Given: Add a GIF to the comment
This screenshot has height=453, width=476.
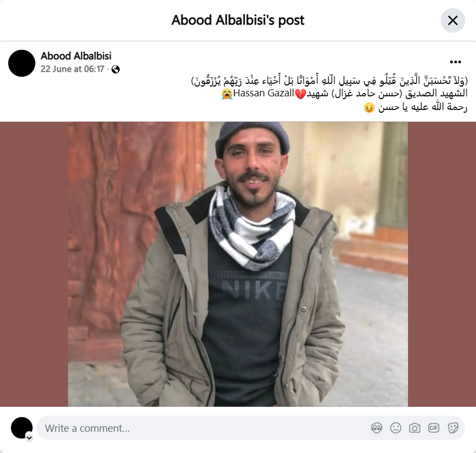Looking at the screenshot, I should [434, 428].
